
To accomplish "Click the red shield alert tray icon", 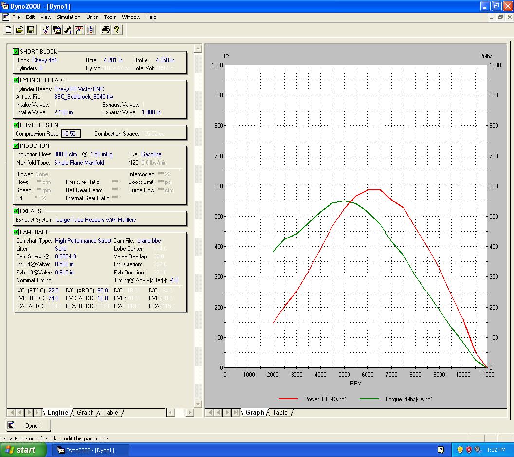I will [469, 450].
